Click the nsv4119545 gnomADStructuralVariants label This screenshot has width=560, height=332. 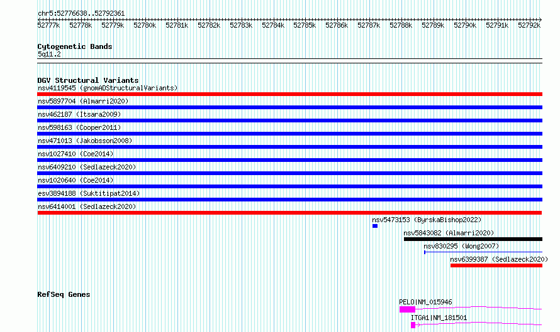[x=108, y=88]
